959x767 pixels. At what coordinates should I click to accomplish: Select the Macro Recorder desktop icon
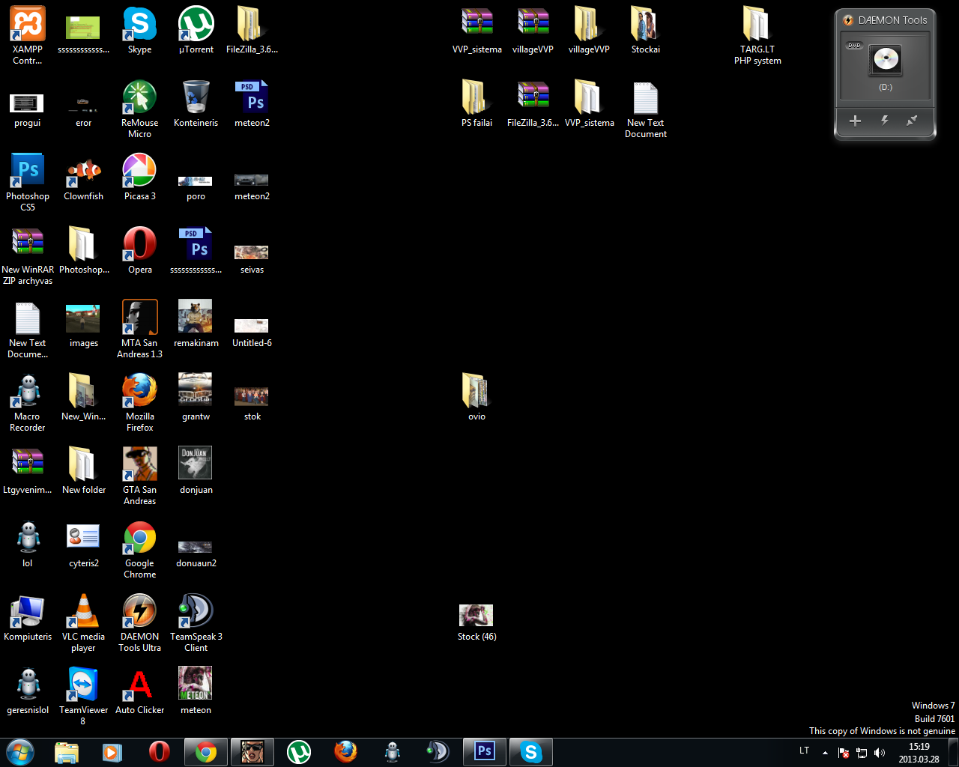tap(28, 402)
